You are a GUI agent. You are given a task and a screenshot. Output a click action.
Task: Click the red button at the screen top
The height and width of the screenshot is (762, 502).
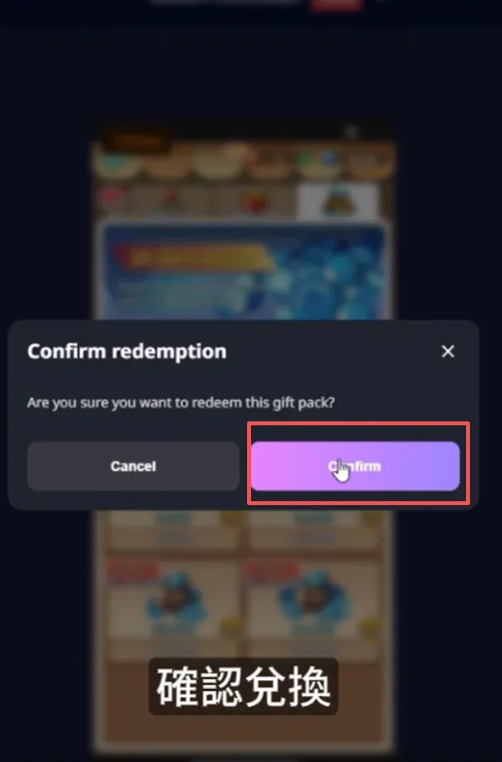coord(337,4)
